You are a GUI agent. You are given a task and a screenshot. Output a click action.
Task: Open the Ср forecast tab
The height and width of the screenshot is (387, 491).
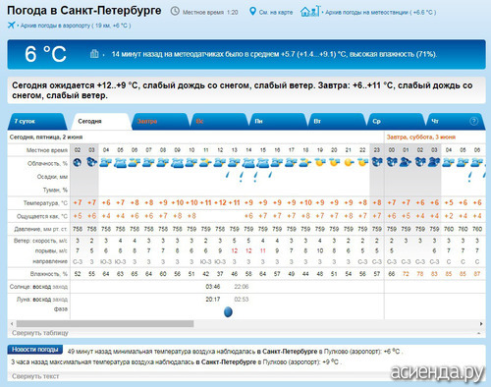pos(395,122)
